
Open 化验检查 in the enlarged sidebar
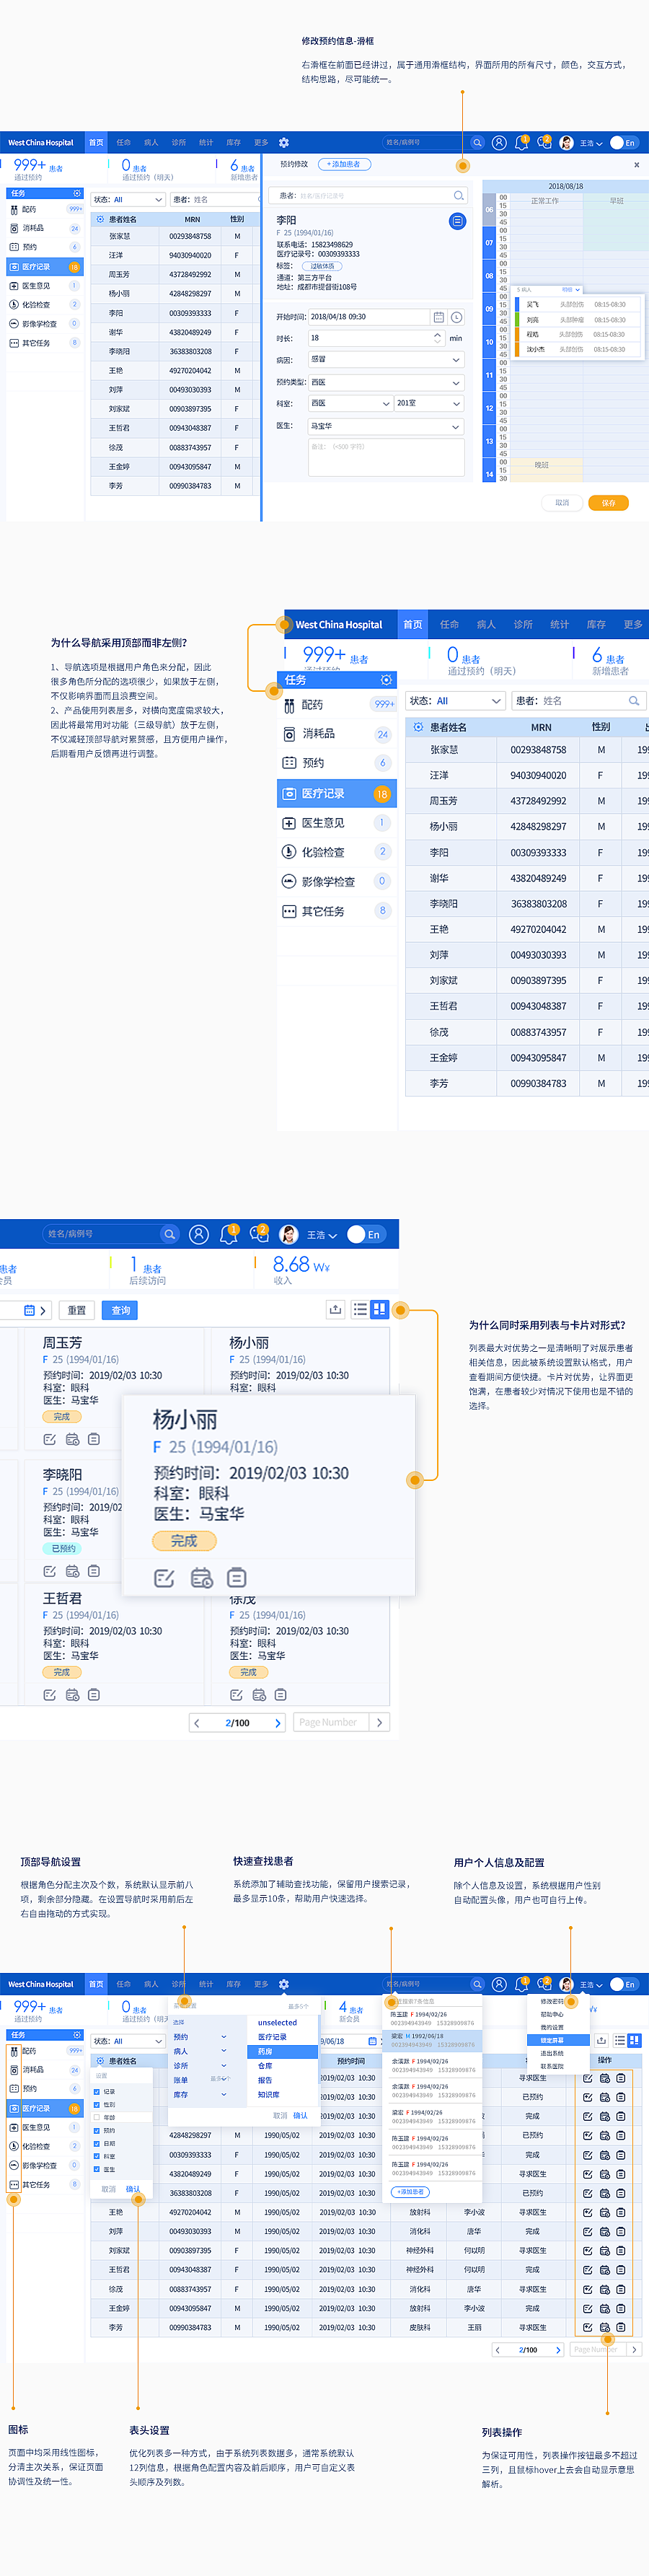(337, 852)
